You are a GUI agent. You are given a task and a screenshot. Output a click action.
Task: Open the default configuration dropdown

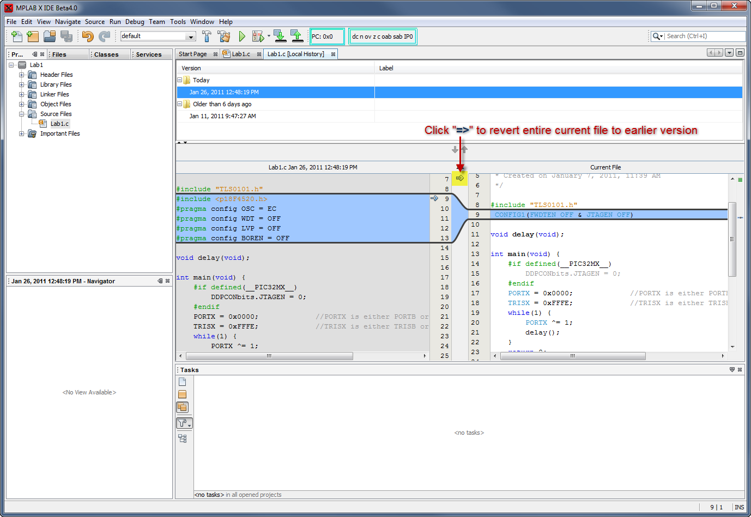click(x=191, y=37)
